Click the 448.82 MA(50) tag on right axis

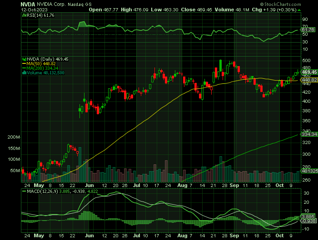coord(309,80)
